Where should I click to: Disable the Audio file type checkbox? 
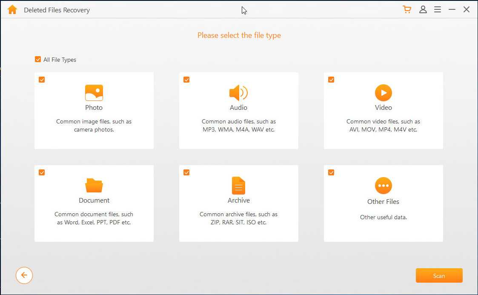(x=186, y=80)
